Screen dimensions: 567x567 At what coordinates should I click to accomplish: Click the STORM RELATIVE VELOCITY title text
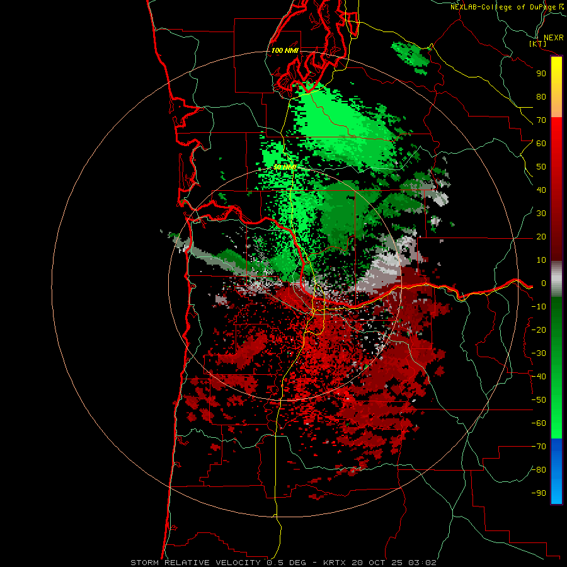[x=197, y=563]
